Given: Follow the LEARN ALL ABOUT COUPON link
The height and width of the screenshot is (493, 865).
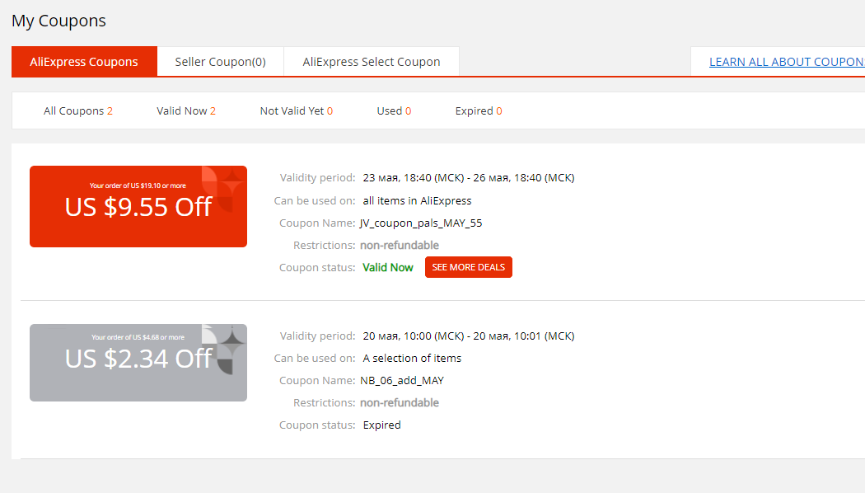Looking at the screenshot, I should click(x=787, y=62).
